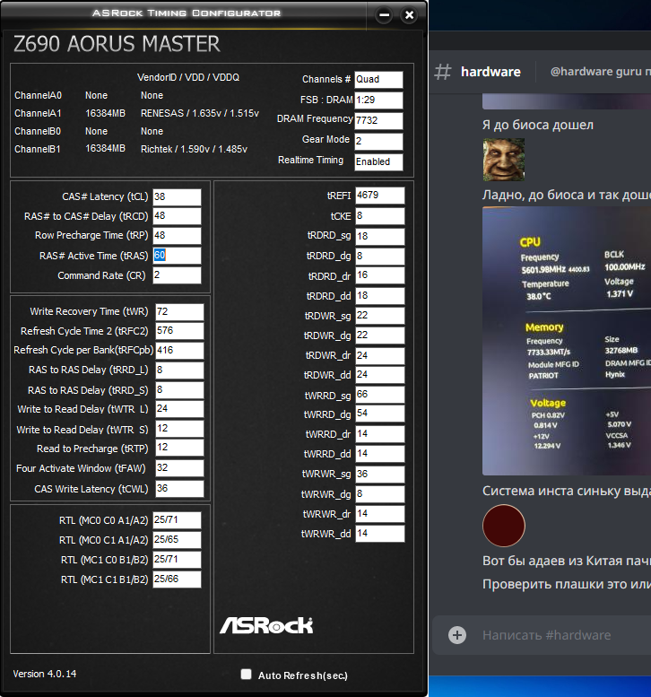
Task: Click the Version 4.0.14 label
Action: click(45, 674)
